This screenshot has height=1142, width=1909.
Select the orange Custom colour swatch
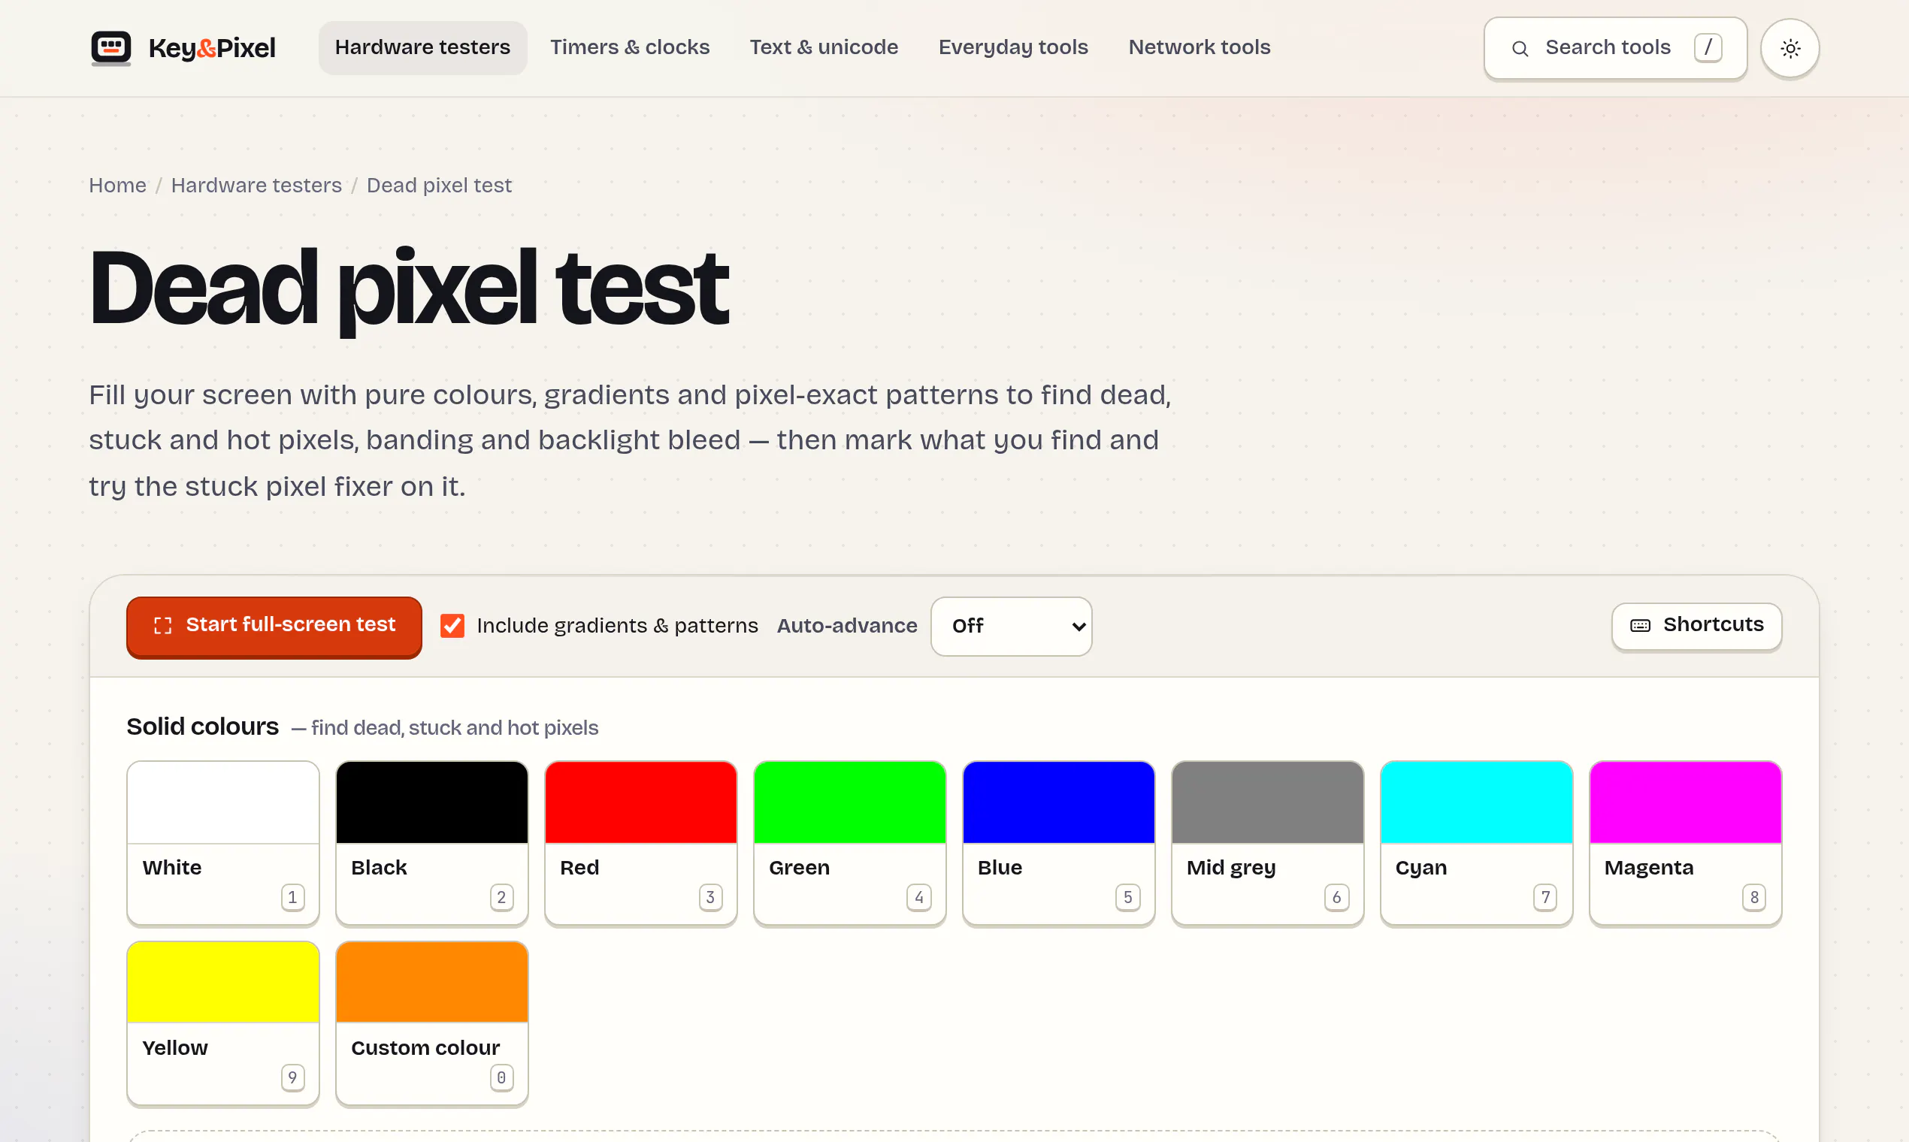click(432, 1023)
